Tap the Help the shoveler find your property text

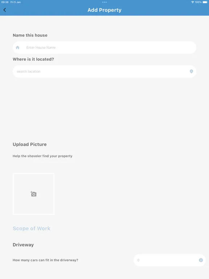[x=42, y=156]
